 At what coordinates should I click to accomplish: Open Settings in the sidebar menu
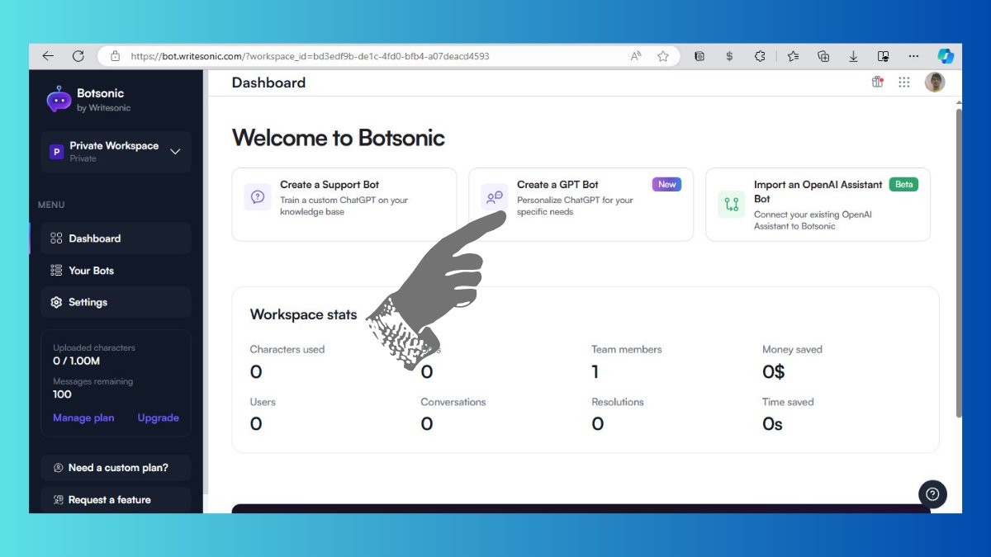point(116,303)
